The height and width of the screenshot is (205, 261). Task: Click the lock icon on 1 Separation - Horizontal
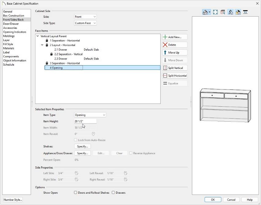pos(47,40)
